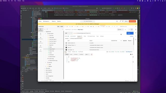Open new request tab with plus icon
166x93 pixels.
click(114, 26)
